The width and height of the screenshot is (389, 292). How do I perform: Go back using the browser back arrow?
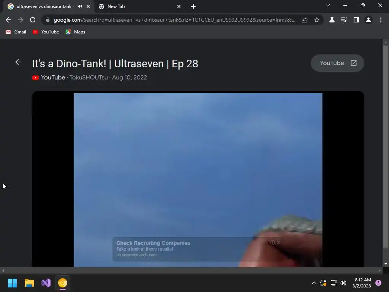pyautogui.click(x=8, y=20)
